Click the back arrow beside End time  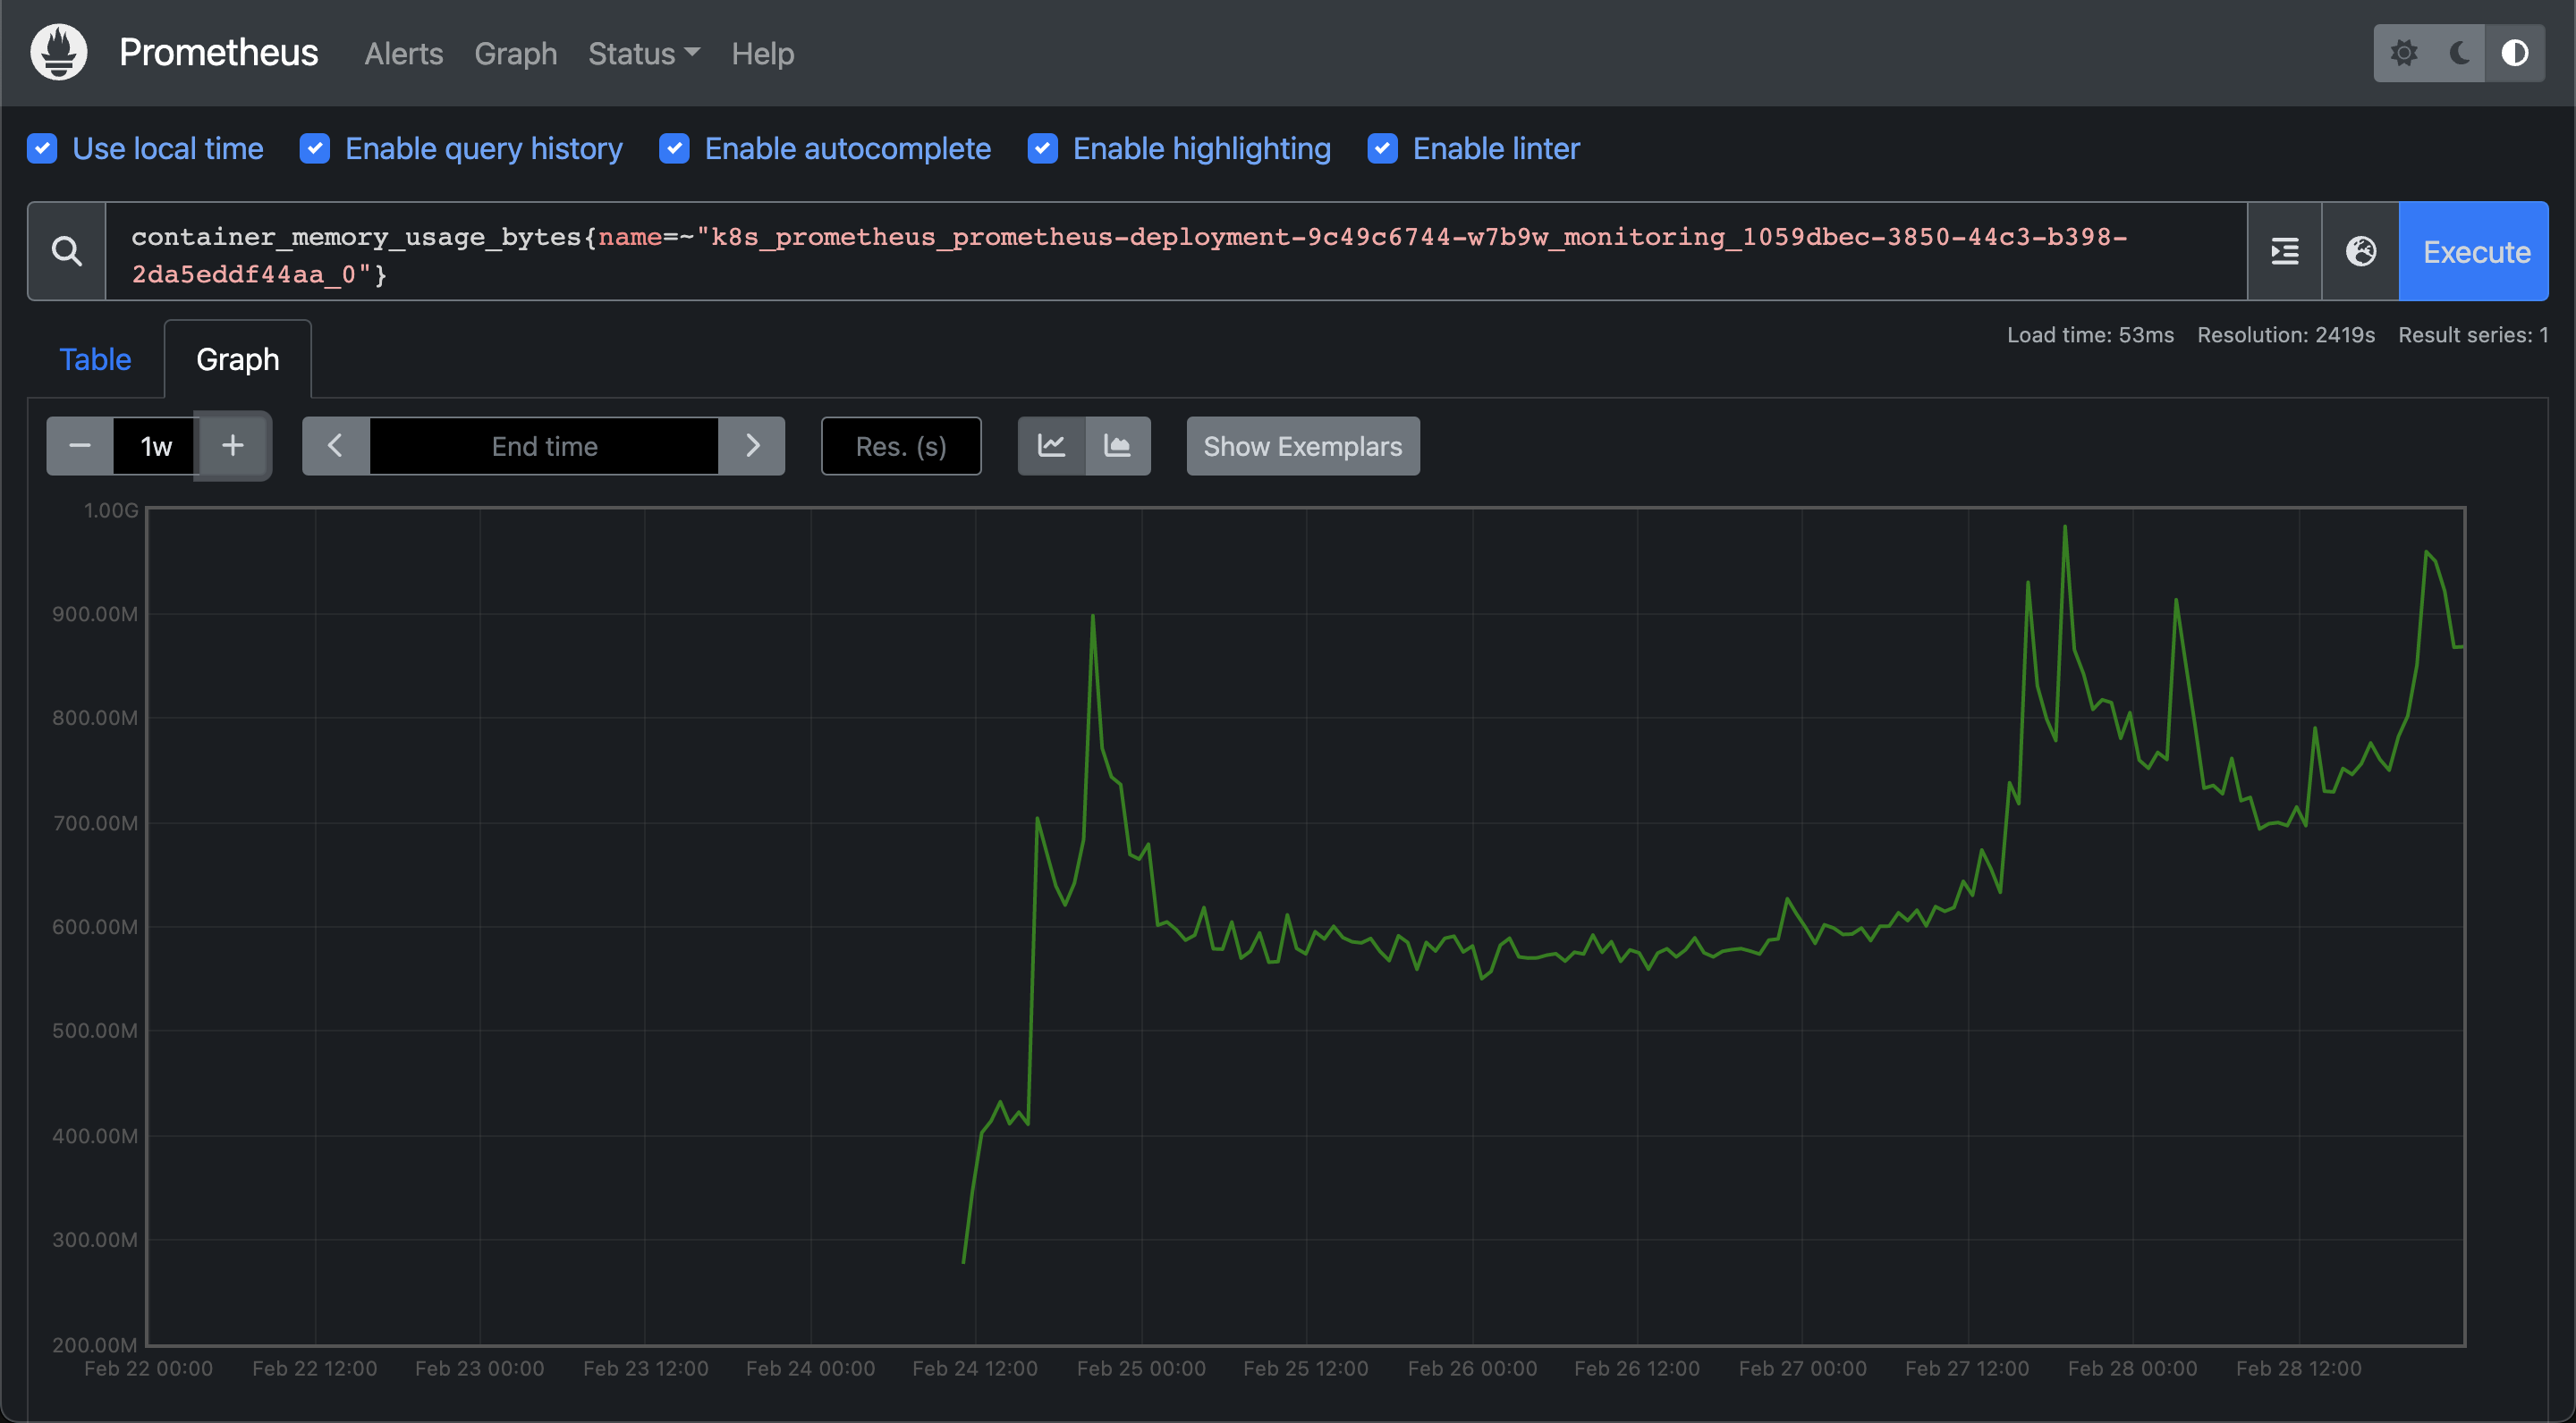click(335, 446)
